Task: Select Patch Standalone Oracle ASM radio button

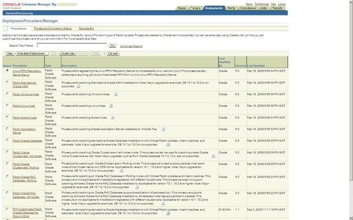Action: tap(7, 82)
